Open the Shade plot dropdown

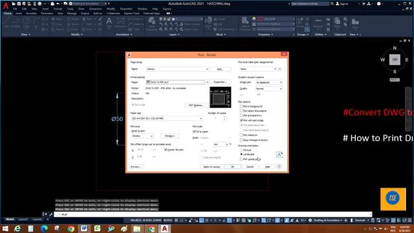click(269, 82)
